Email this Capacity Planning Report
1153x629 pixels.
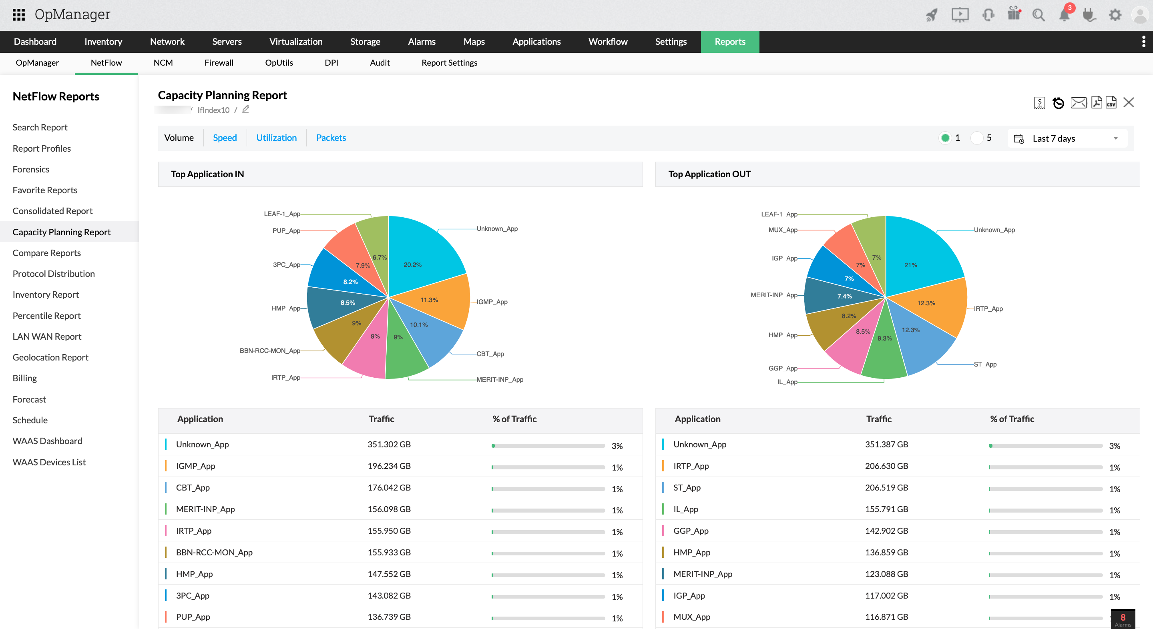[1079, 102]
